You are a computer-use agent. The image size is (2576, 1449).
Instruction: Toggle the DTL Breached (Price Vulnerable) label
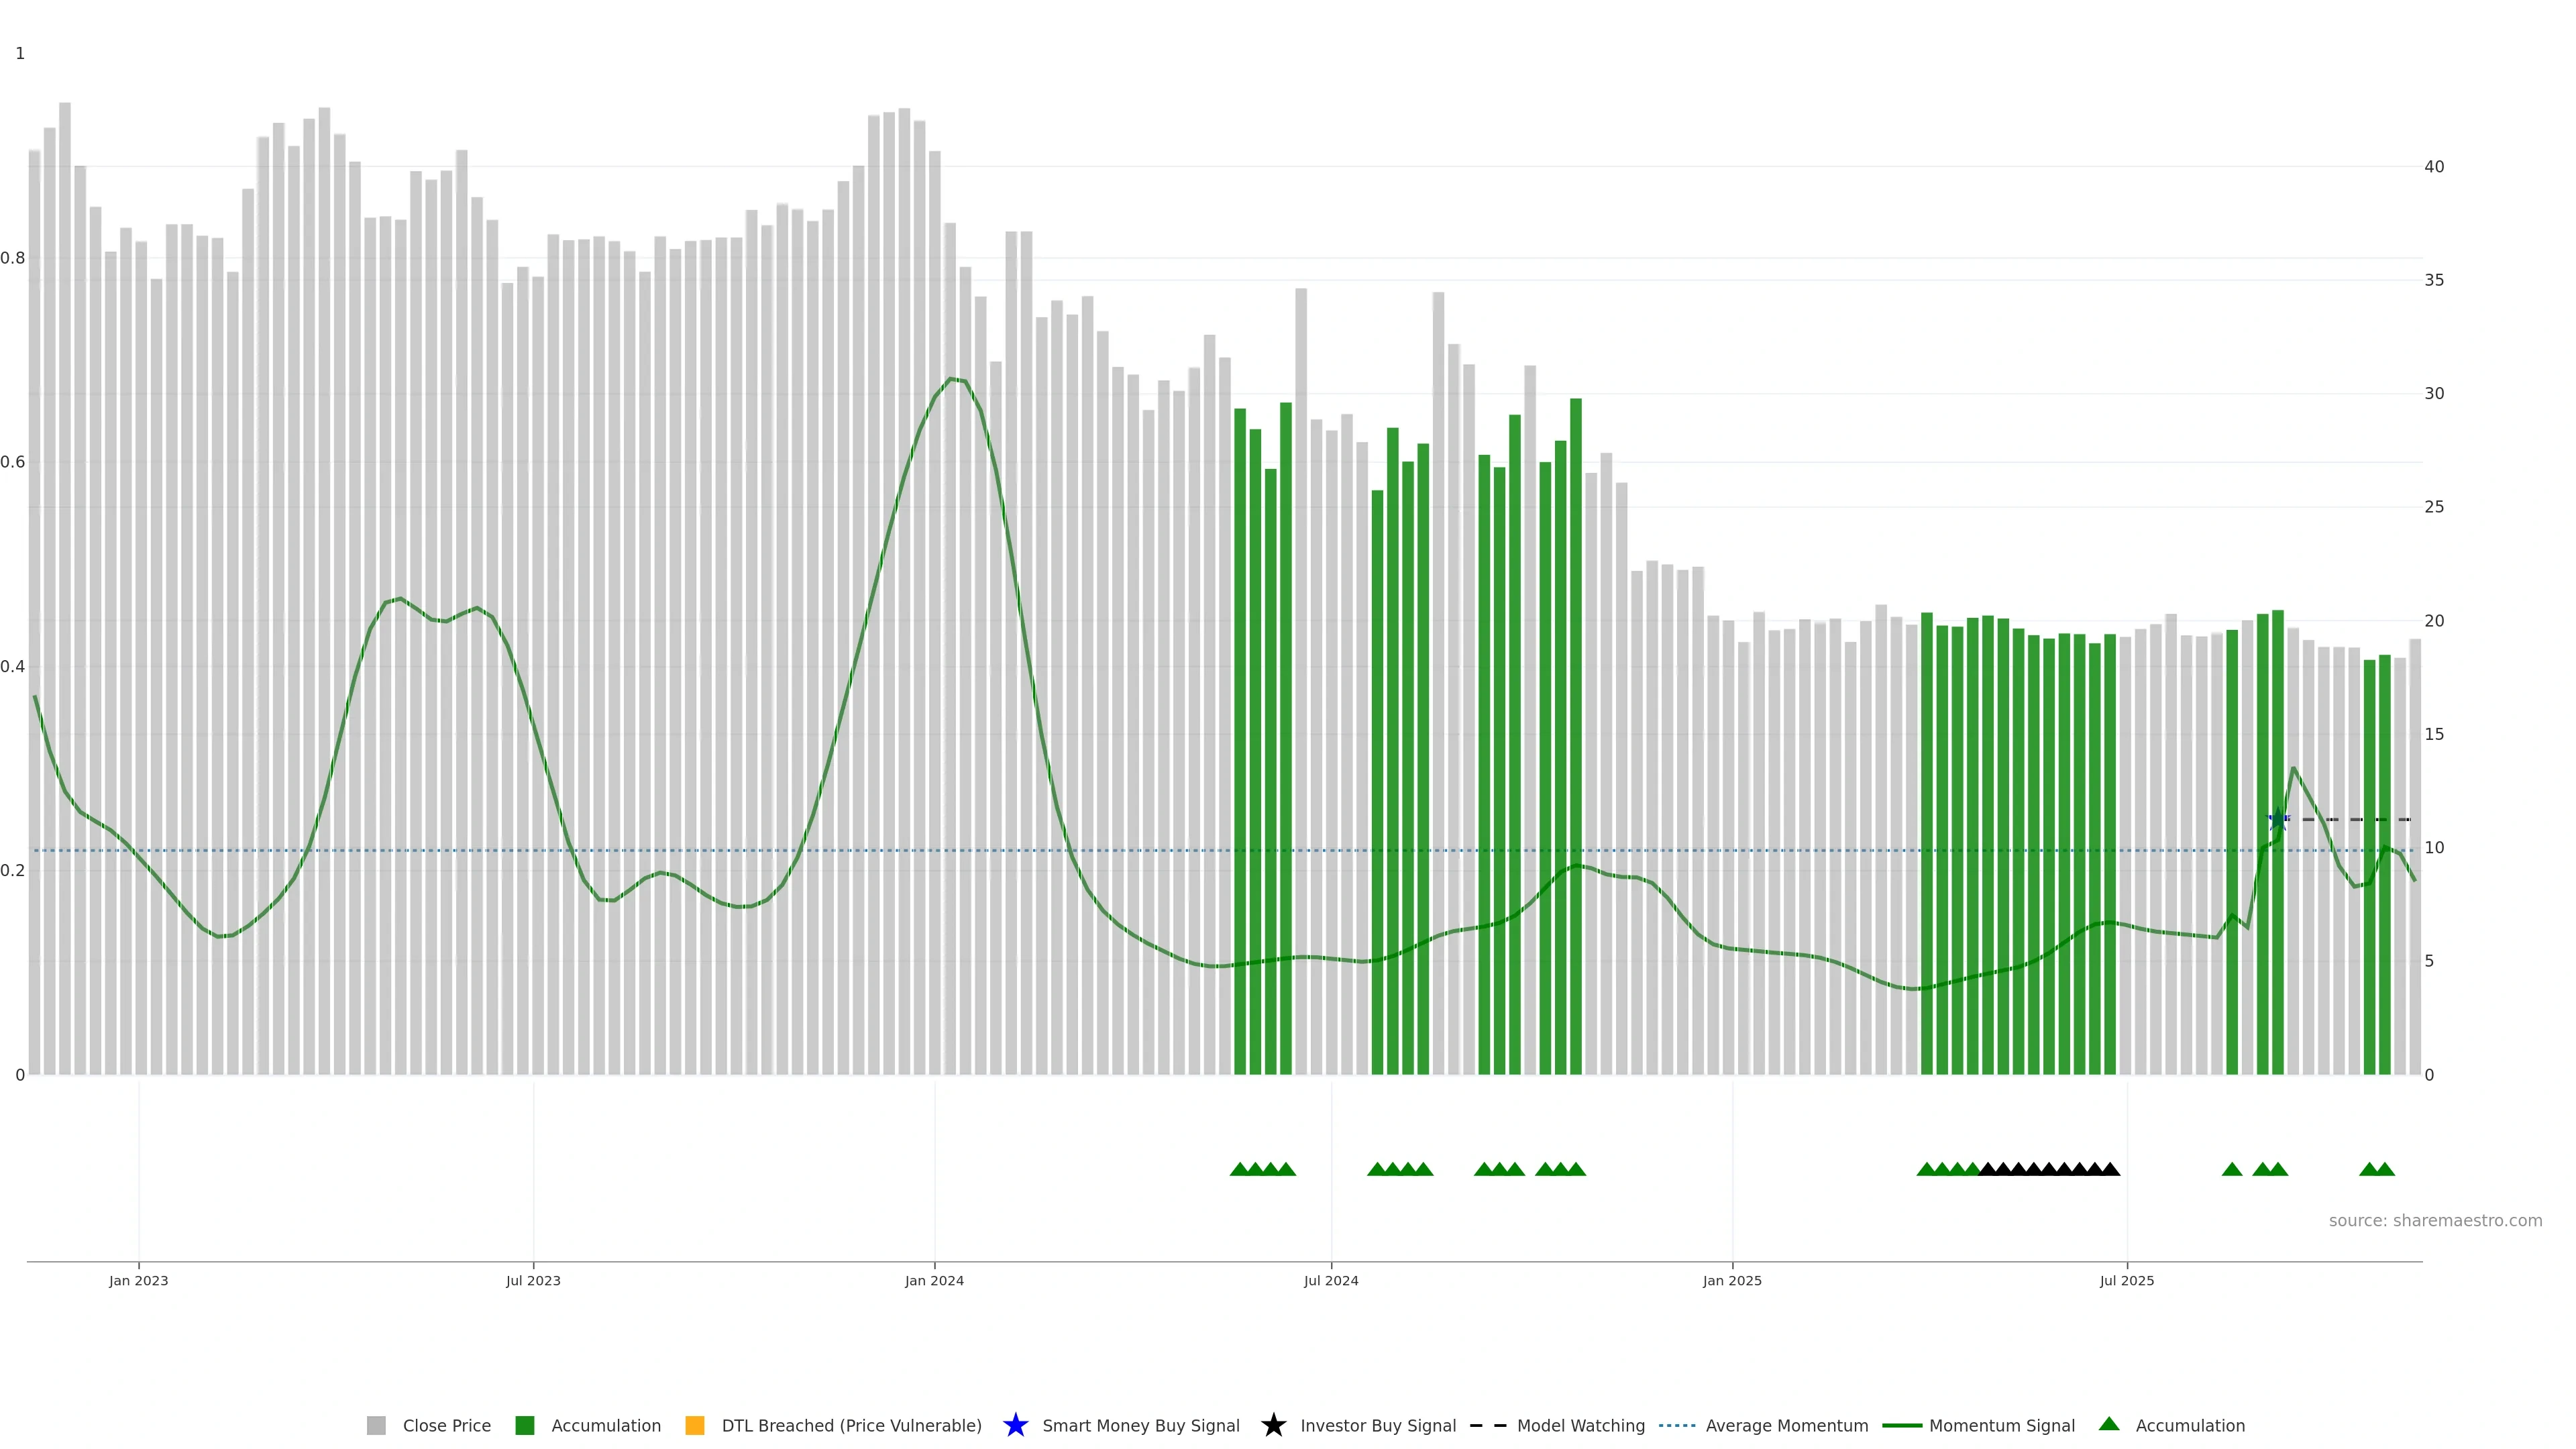pos(851,1425)
